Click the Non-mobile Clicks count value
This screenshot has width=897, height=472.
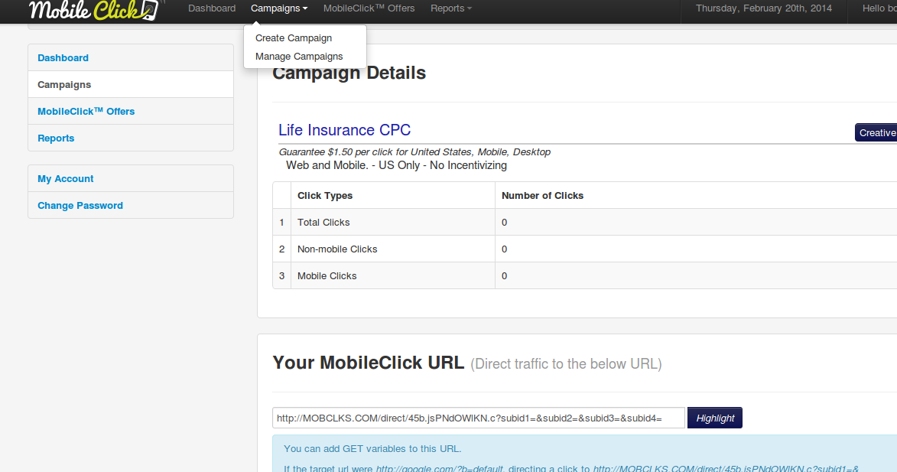pyautogui.click(x=504, y=249)
